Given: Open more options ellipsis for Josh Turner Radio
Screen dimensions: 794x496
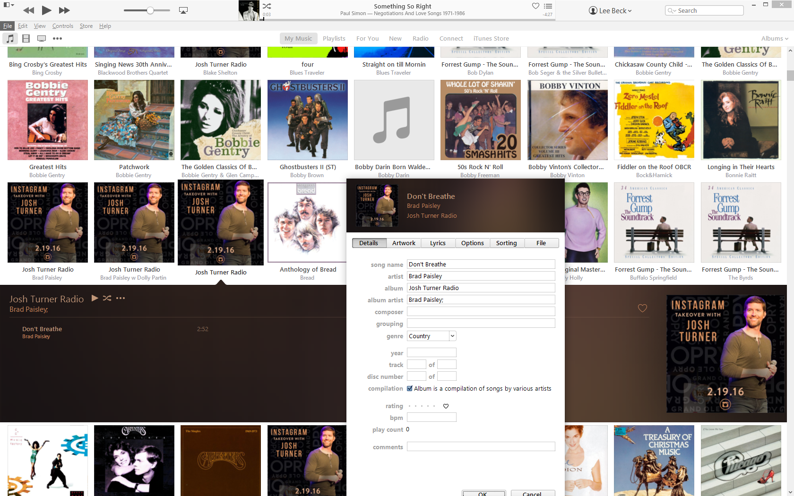Looking at the screenshot, I should point(121,298).
